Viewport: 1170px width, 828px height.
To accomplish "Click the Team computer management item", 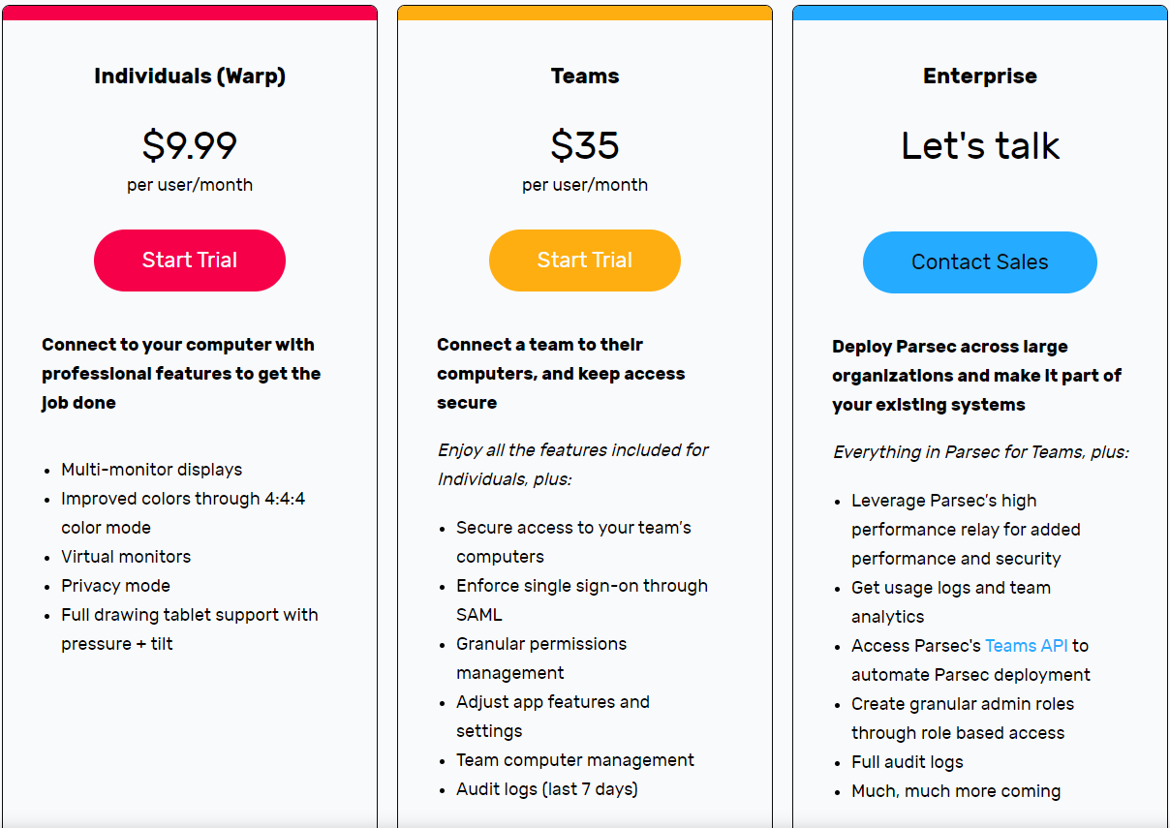I will (x=575, y=760).
